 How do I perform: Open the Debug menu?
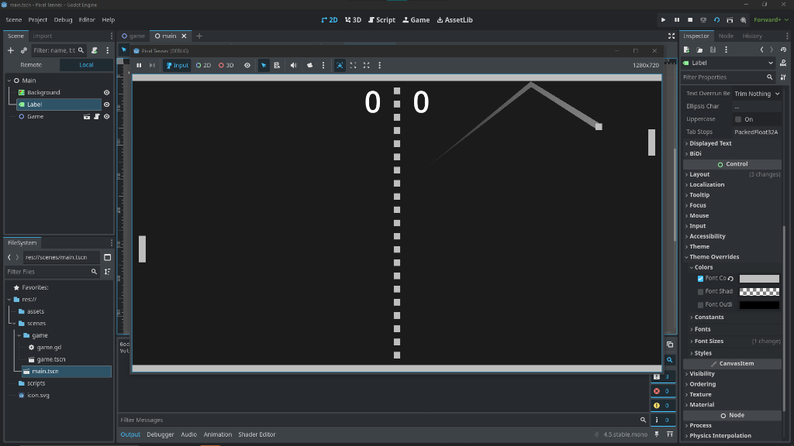click(x=64, y=20)
